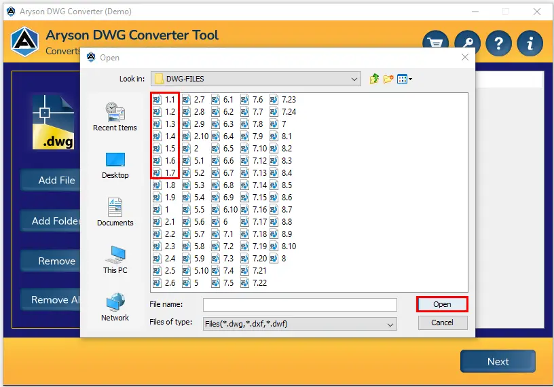Select file 2.10
The height and width of the screenshot is (387, 554).
click(x=196, y=136)
